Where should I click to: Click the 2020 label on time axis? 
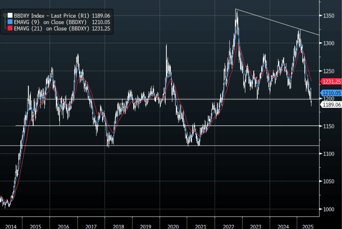point(173,226)
